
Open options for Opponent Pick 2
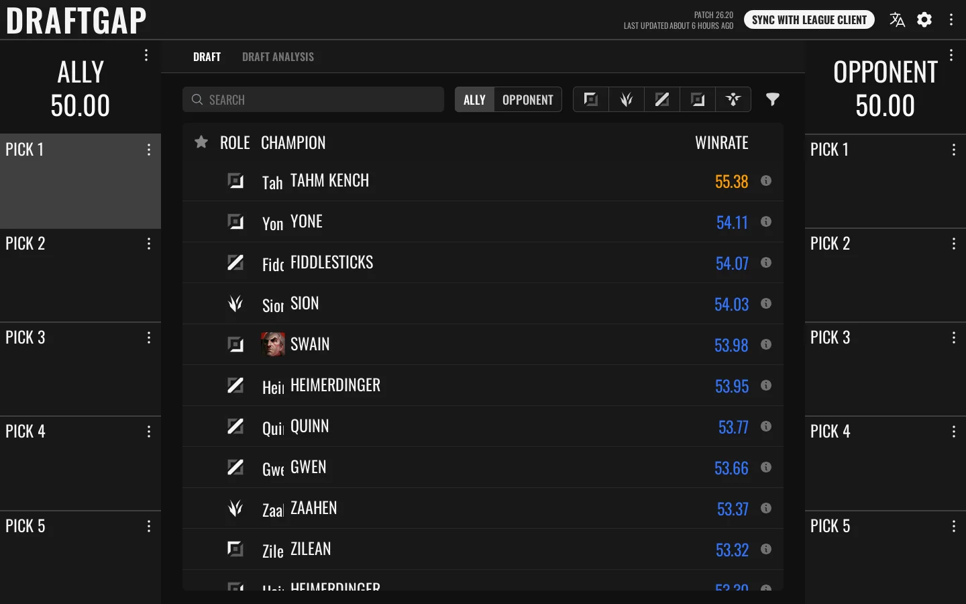pyautogui.click(x=954, y=244)
